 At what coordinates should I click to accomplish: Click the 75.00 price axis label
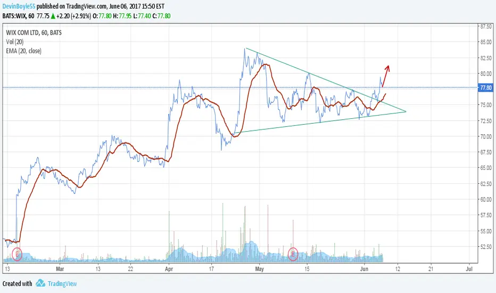click(x=486, y=105)
